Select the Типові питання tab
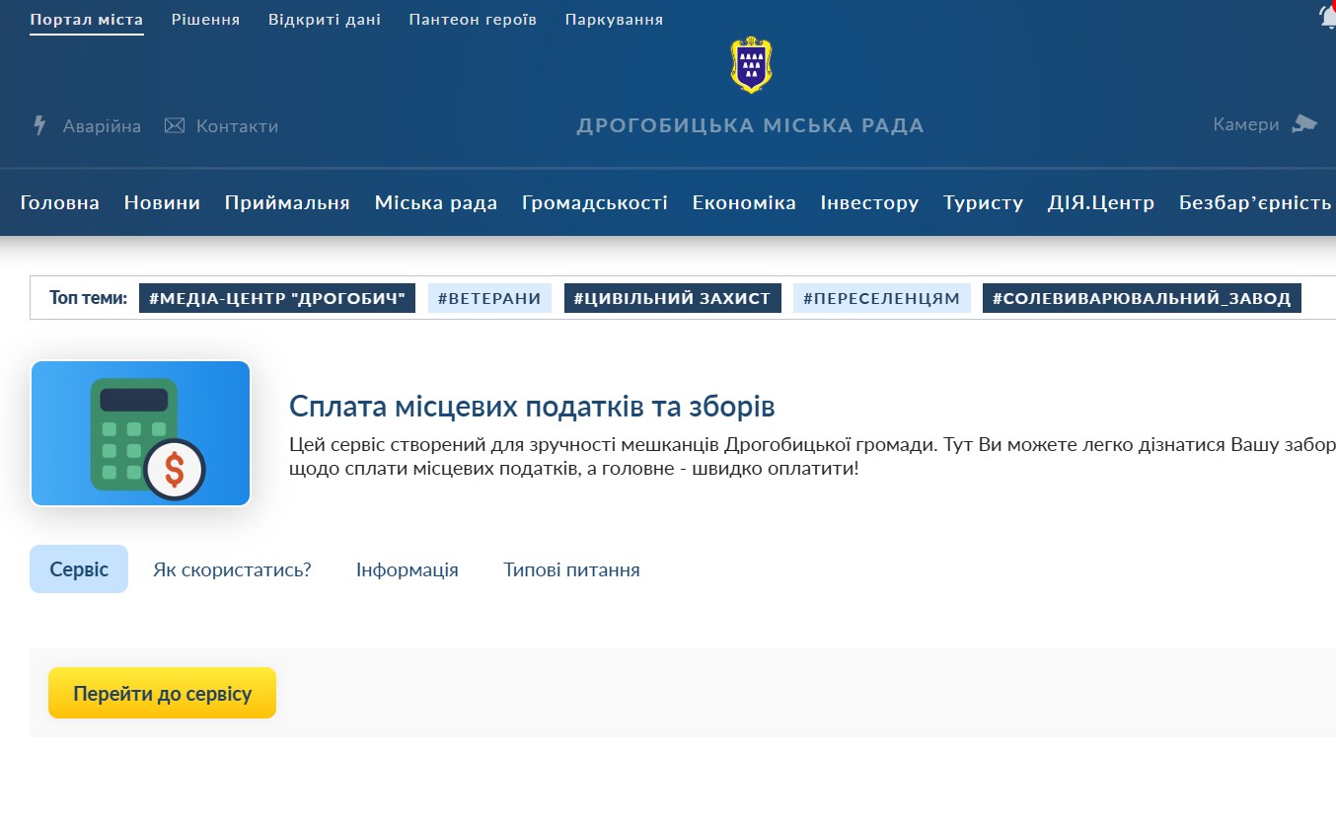The image size is (1336, 830). (571, 569)
